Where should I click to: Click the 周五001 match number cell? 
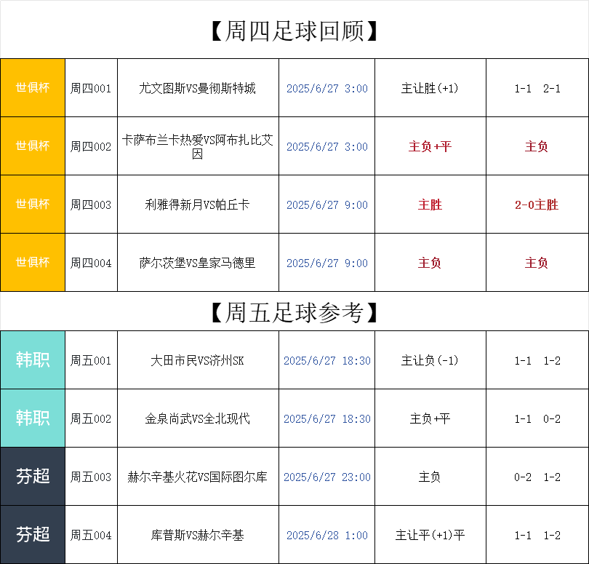92,360
